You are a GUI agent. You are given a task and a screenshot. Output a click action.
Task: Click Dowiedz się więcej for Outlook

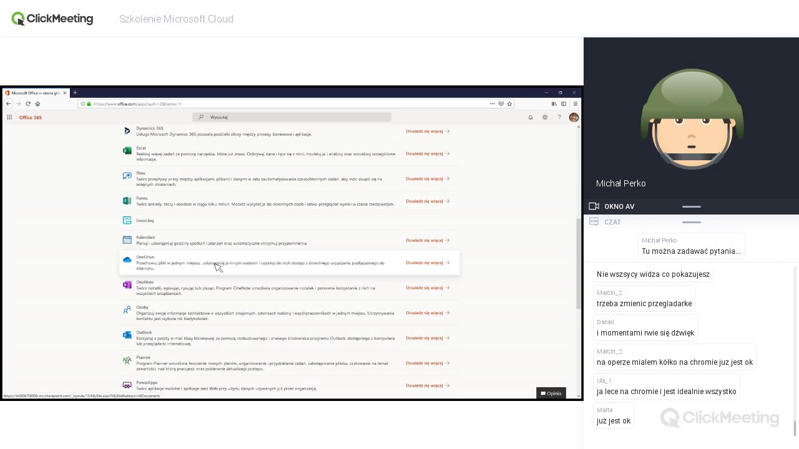428,338
